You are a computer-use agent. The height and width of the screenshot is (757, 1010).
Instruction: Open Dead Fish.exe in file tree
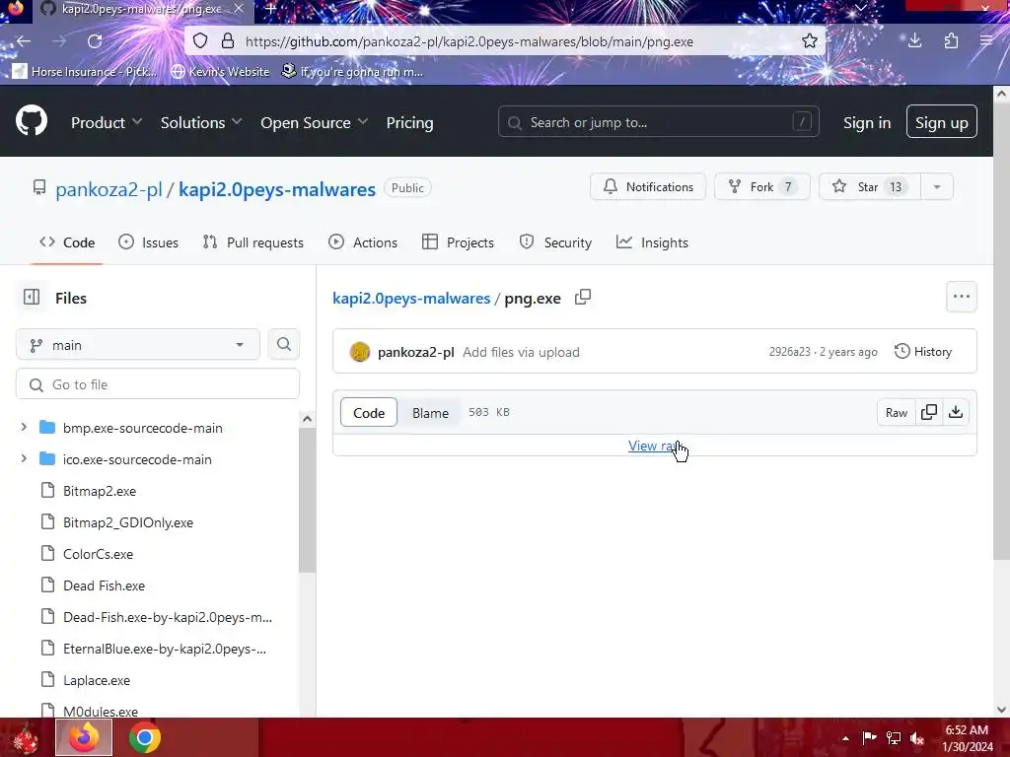pos(104,585)
